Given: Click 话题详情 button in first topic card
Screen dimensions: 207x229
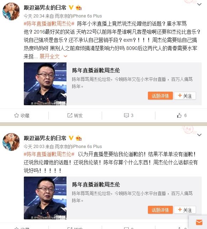Looking at the screenshot, I should (160, 96).
